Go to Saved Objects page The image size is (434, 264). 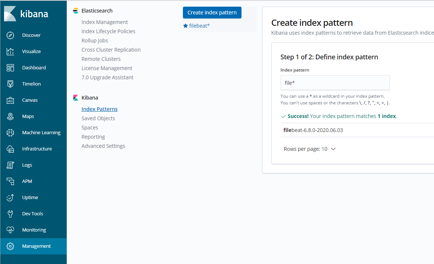(98, 118)
